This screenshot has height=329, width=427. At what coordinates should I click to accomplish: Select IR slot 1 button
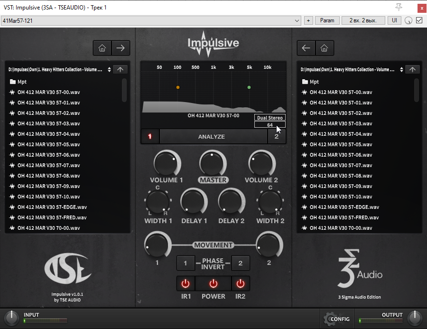[x=150, y=136]
